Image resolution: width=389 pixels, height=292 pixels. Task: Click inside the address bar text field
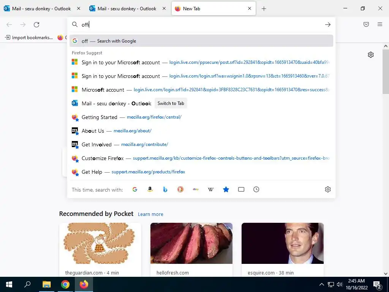click(201, 25)
